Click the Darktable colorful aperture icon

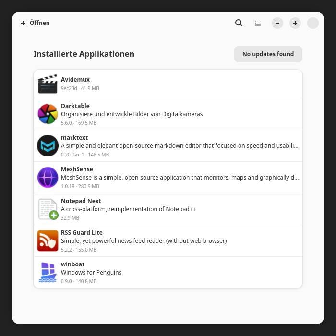click(x=48, y=114)
